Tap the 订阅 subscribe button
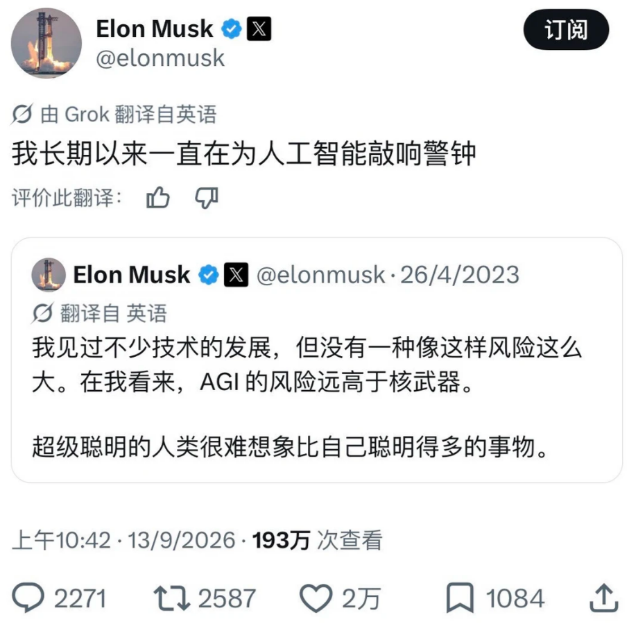Screen dimensions: 638x631 (x=566, y=30)
